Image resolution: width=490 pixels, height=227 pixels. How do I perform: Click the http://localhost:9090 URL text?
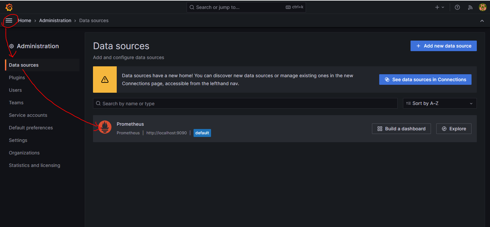[x=167, y=133]
